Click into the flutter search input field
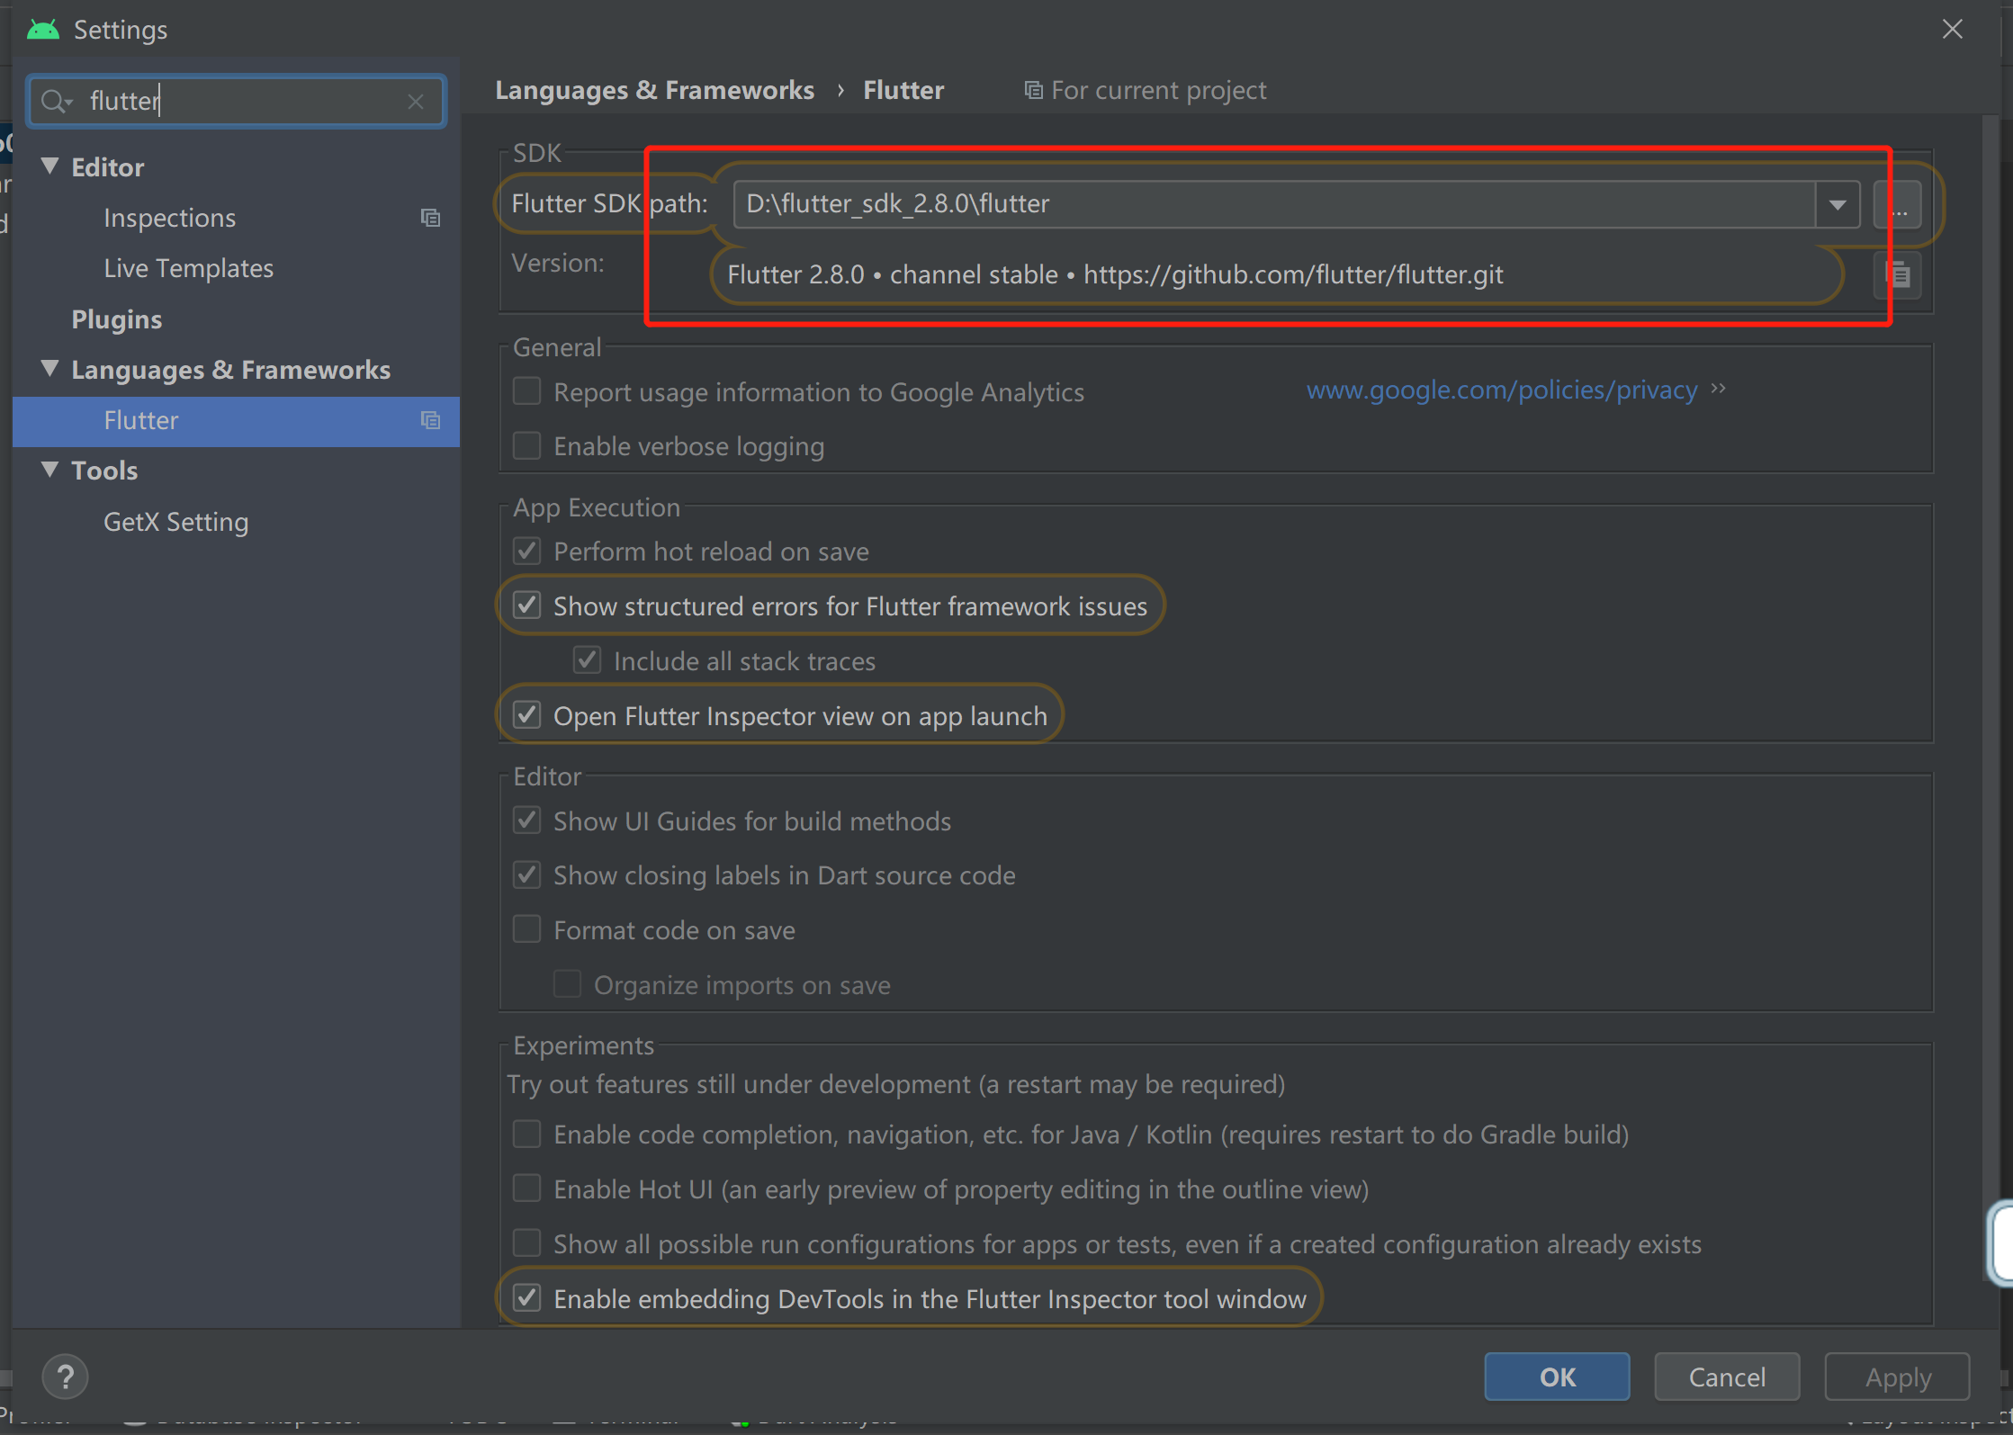The image size is (2013, 1435). (x=243, y=102)
